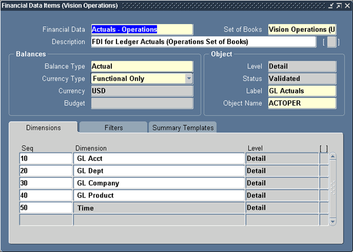353x252 pixels.
Task: Click the Balance Type field
Action: pos(142,66)
